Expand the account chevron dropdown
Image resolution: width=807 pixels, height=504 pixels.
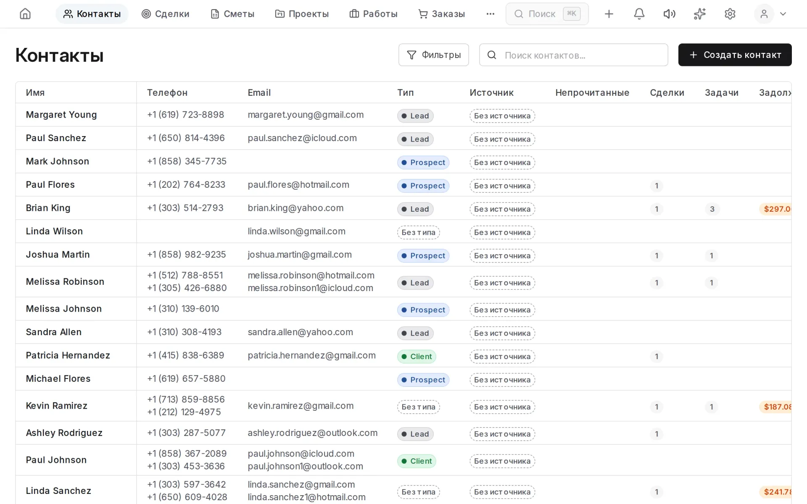pos(783,14)
